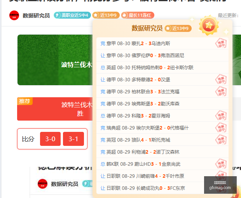Click the hit stamp on the 柏林联合 vs 法兰克福 row
The width and height of the screenshot is (241, 198).
221,91
